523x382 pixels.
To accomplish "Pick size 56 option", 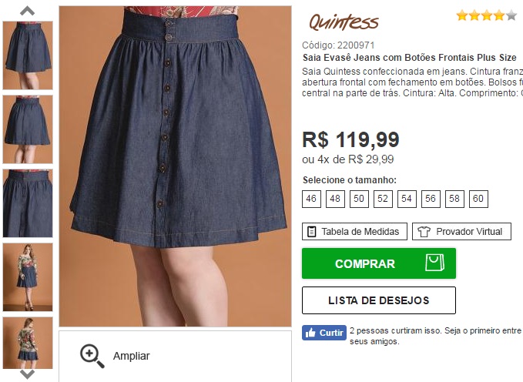I will (x=431, y=199).
